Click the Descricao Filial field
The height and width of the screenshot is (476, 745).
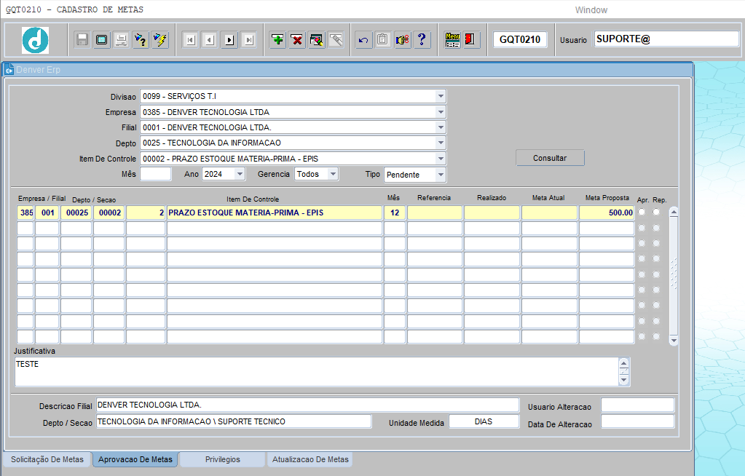(x=307, y=405)
